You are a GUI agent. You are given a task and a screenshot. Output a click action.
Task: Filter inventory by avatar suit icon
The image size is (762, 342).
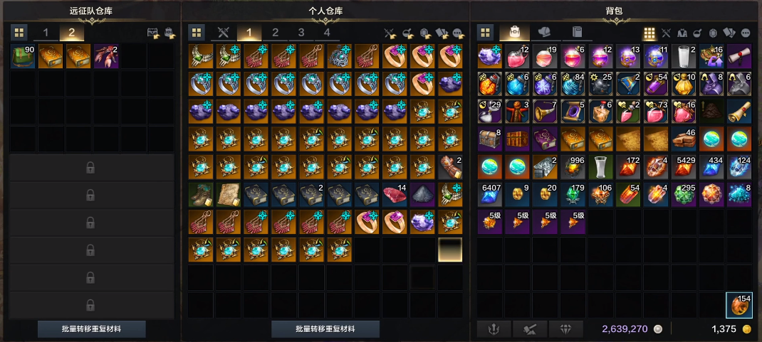[682, 33]
